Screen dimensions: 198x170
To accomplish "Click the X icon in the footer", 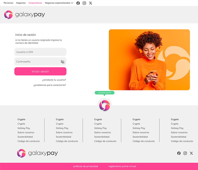I will pos(191,153).
